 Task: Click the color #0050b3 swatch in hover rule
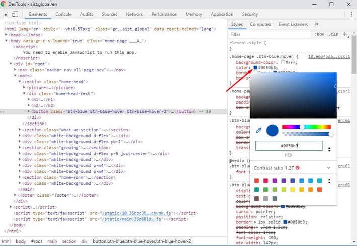(255, 68)
